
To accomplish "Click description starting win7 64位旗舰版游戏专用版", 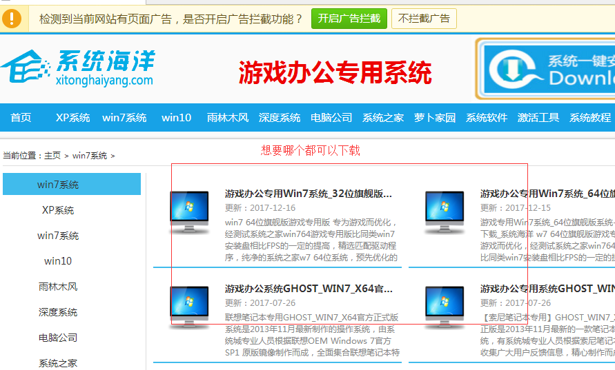I will [x=311, y=240].
